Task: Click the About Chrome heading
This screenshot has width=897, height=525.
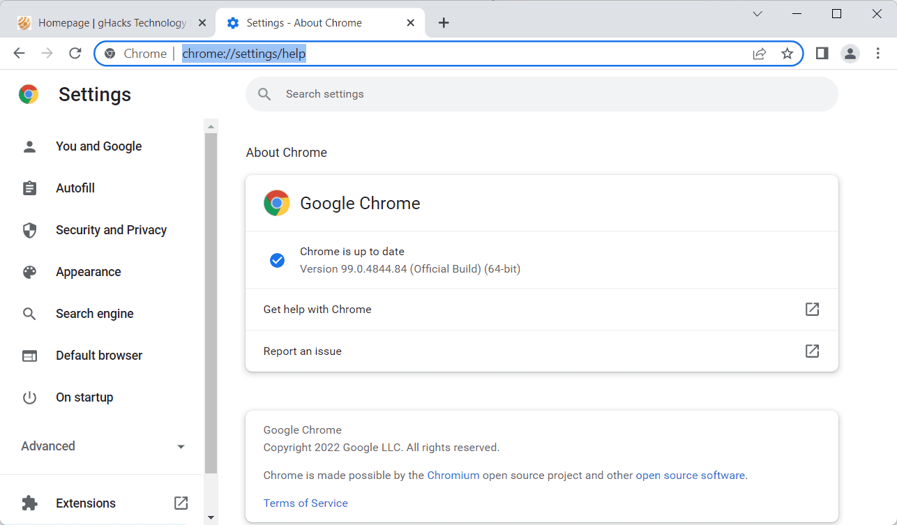Action: [x=287, y=153]
